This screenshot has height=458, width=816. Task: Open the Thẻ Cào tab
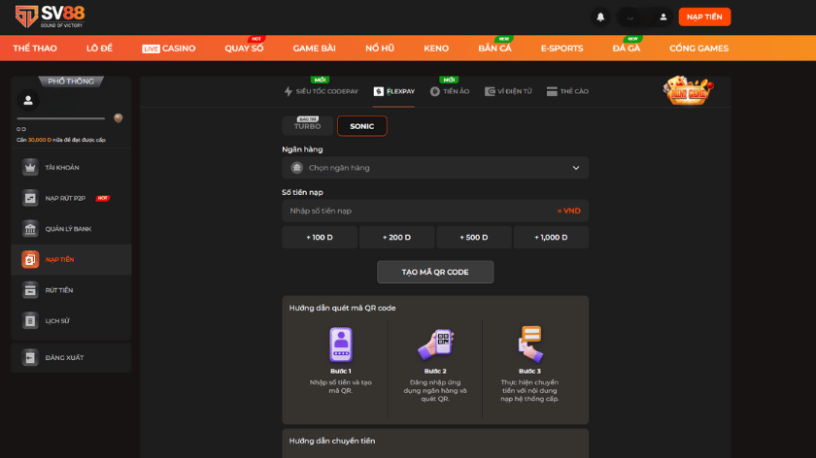point(567,91)
